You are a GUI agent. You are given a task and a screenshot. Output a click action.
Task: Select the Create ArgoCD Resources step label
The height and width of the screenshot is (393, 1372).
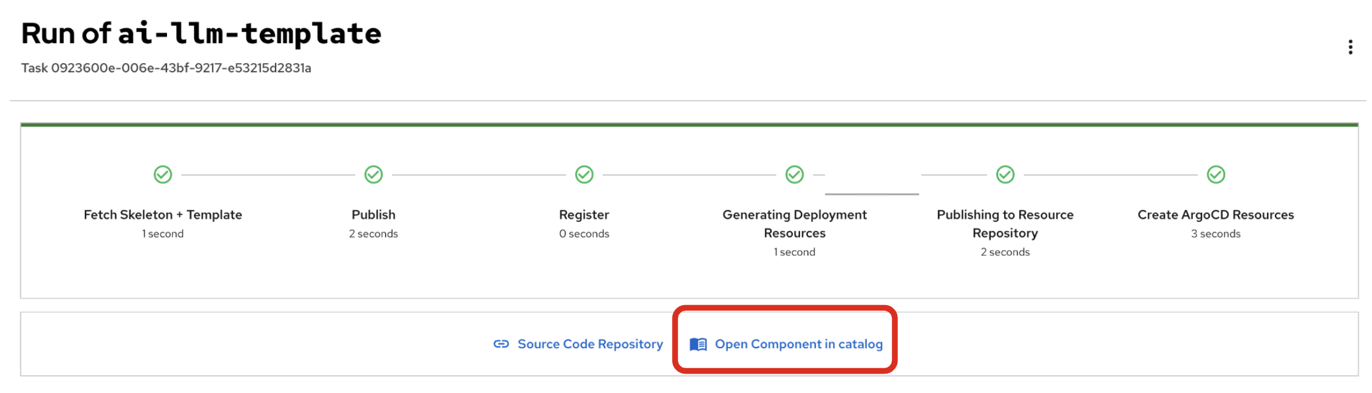pos(1215,215)
